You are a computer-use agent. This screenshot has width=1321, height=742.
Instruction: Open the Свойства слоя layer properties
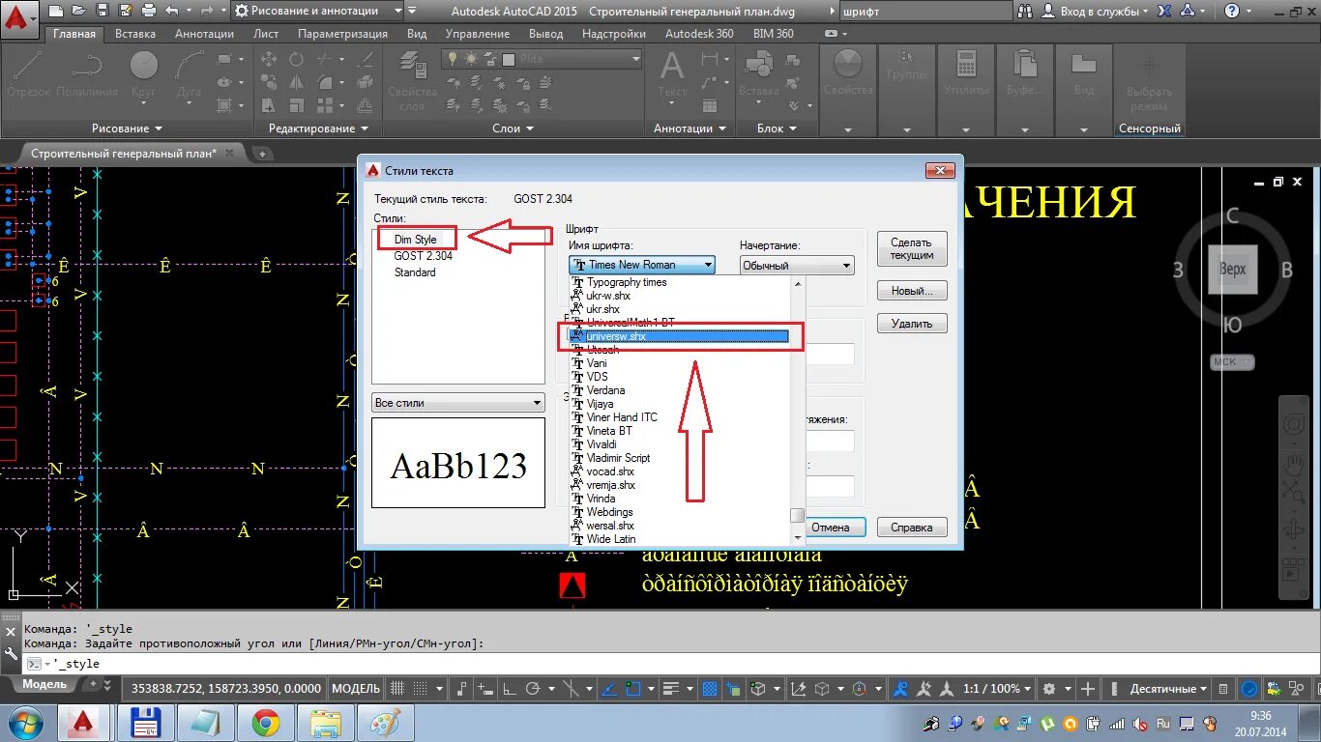pos(412,81)
